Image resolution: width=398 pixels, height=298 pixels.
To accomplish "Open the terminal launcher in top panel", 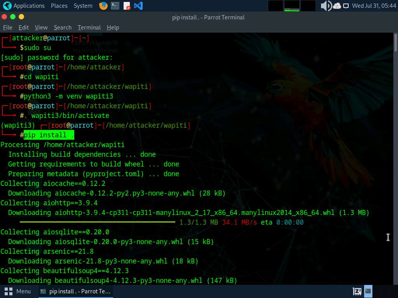I will [x=115, y=6].
